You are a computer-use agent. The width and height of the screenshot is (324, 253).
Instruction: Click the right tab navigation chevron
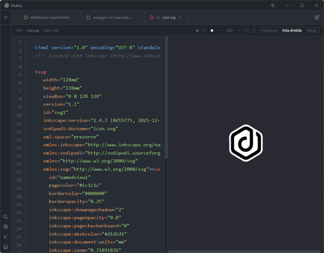tap(306, 17)
